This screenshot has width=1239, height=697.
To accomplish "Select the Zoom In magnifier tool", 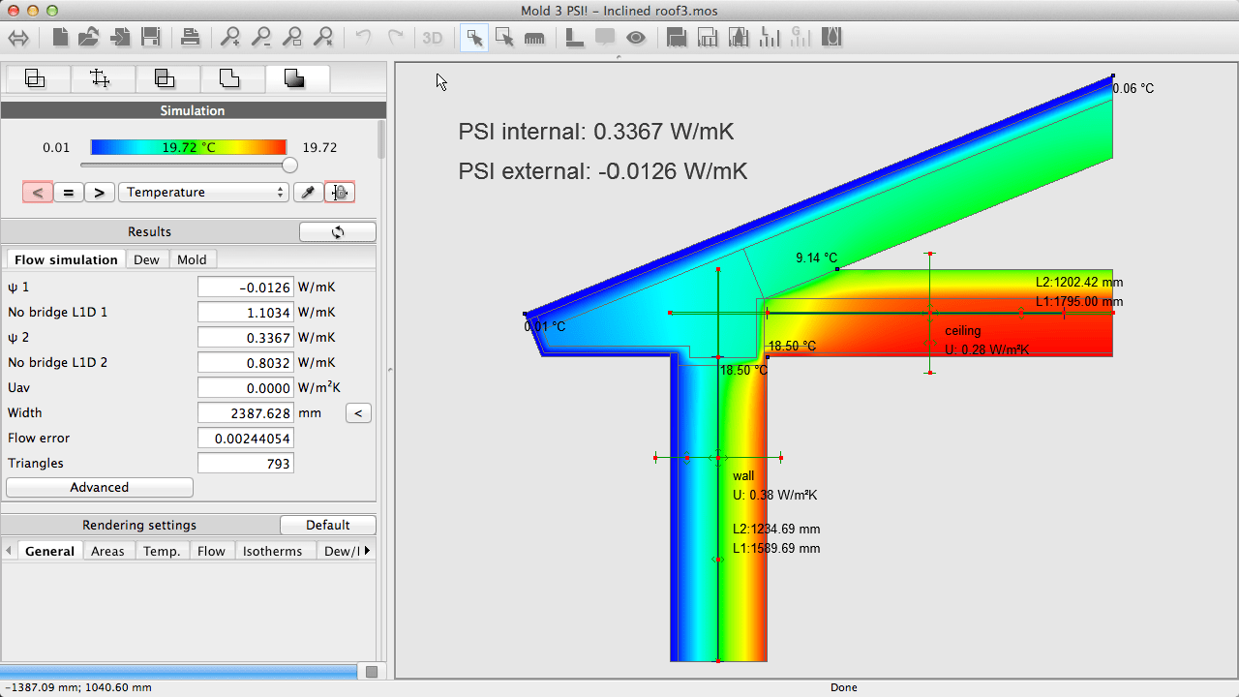I will [x=229, y=37].
